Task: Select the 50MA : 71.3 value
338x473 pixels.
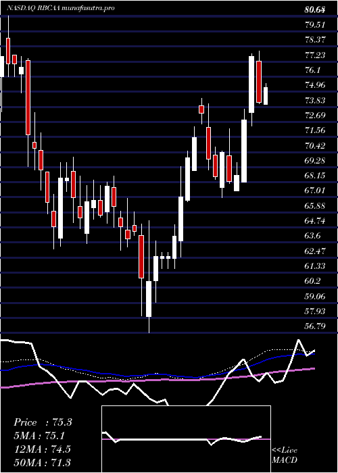Action: 42,462
